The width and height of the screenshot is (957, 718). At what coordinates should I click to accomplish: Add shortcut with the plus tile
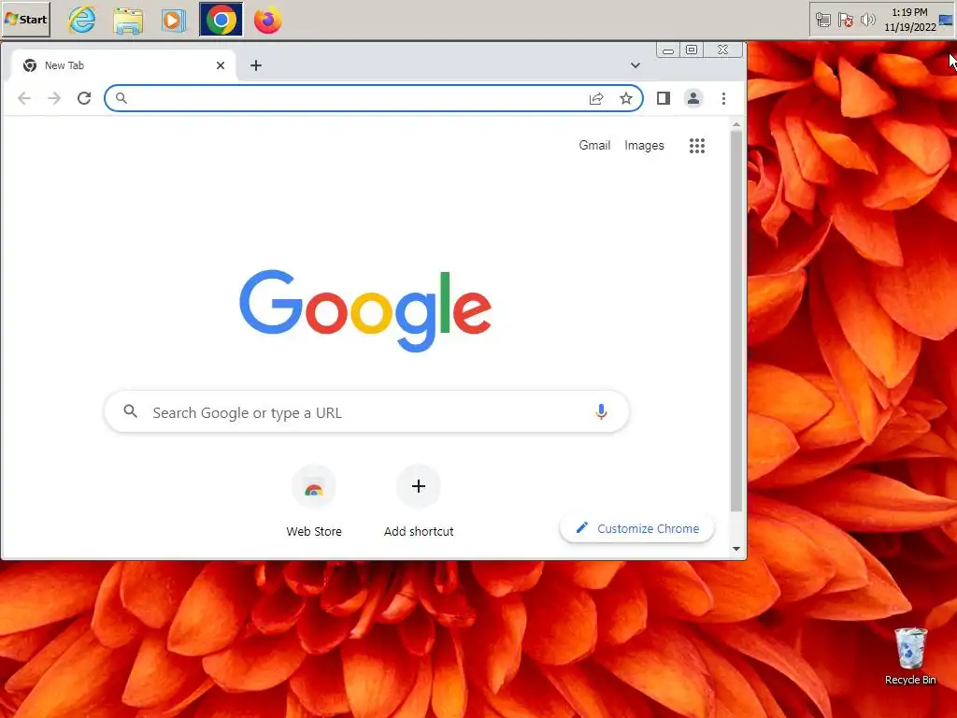pyautogui.click(x=418, y=502)
